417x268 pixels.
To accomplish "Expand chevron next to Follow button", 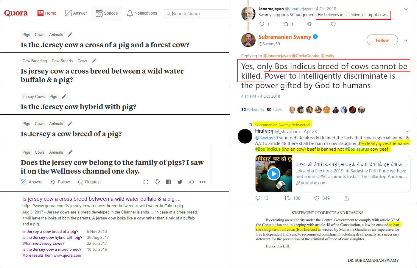I will click(406, 40).
